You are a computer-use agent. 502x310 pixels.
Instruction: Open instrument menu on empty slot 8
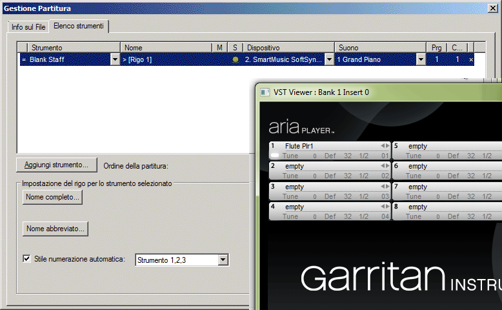tap(417, 207)
